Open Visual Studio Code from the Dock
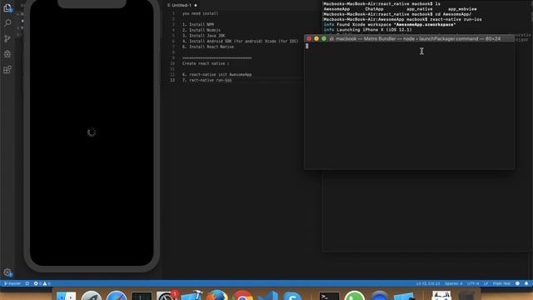 click(267, 295)
